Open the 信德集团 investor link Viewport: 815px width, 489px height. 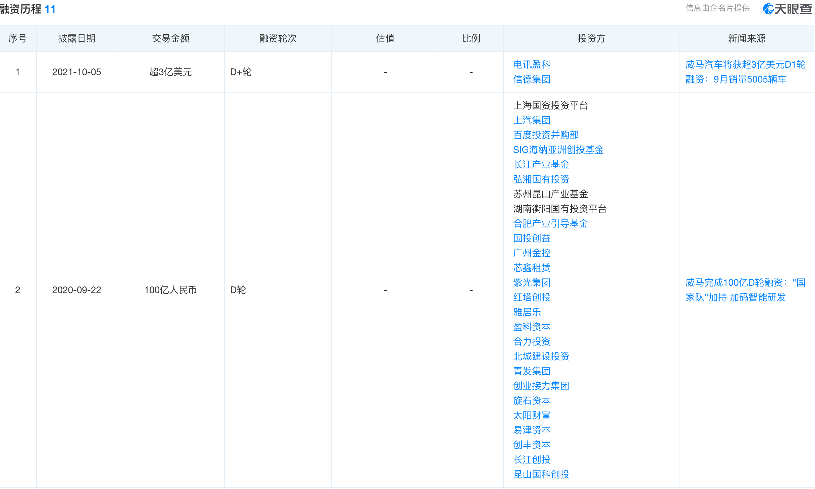(x=532, y=79)
